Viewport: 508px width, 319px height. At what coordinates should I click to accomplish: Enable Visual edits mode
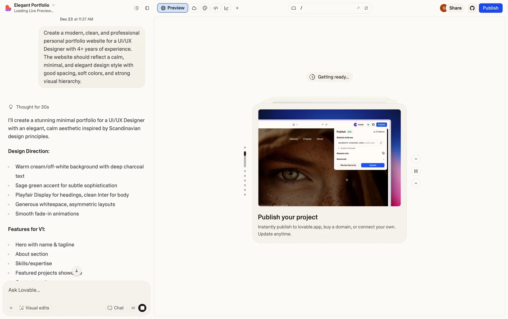(34, 308)
